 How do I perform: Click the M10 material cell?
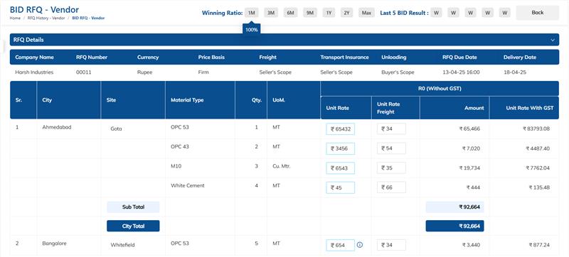[x=176, y=166]
